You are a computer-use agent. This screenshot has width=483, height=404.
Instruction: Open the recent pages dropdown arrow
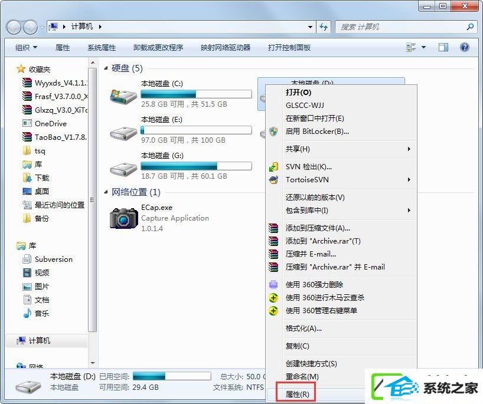point(42,28)
